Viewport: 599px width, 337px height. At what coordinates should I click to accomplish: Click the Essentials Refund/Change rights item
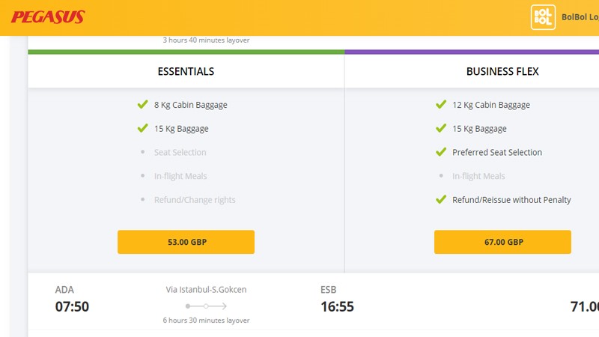[x=195, y=200]
